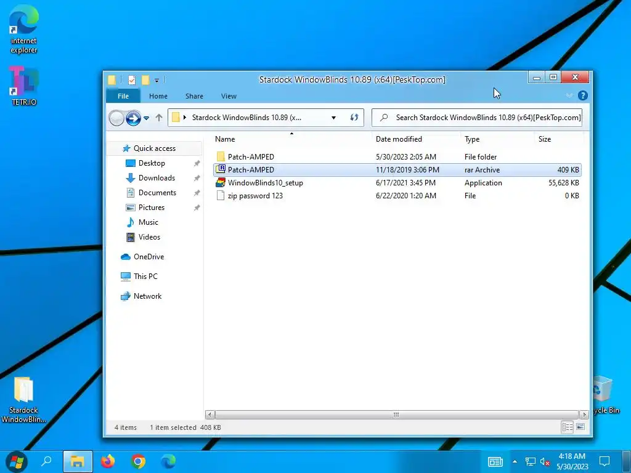Image resolution: width=631 pixels, height=473 pixels.
Task: Select the Patch-AMPED file folder
Action: [397, 157]
